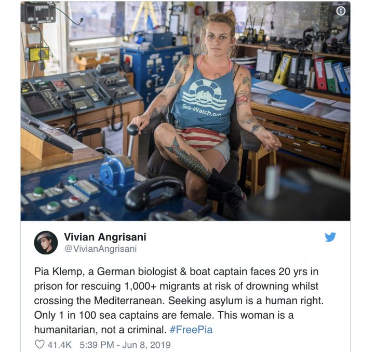The width and height of the screenshot is (374, 352).
Task: Click the blue folder lying on the desk
Action: tap(290, 100)
